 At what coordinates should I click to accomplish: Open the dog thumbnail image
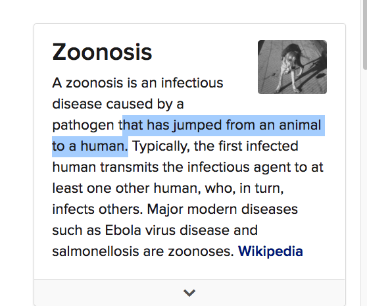pos(292,67)
